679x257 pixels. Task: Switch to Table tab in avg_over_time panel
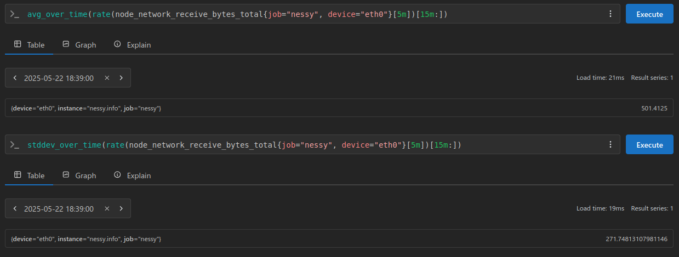29,45
